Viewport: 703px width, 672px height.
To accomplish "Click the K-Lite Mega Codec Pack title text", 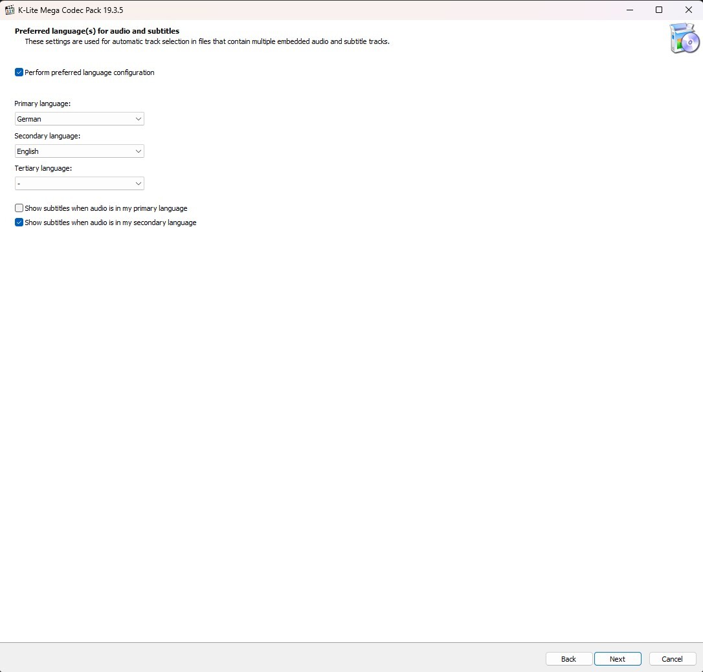I will (x=71, y=10).
